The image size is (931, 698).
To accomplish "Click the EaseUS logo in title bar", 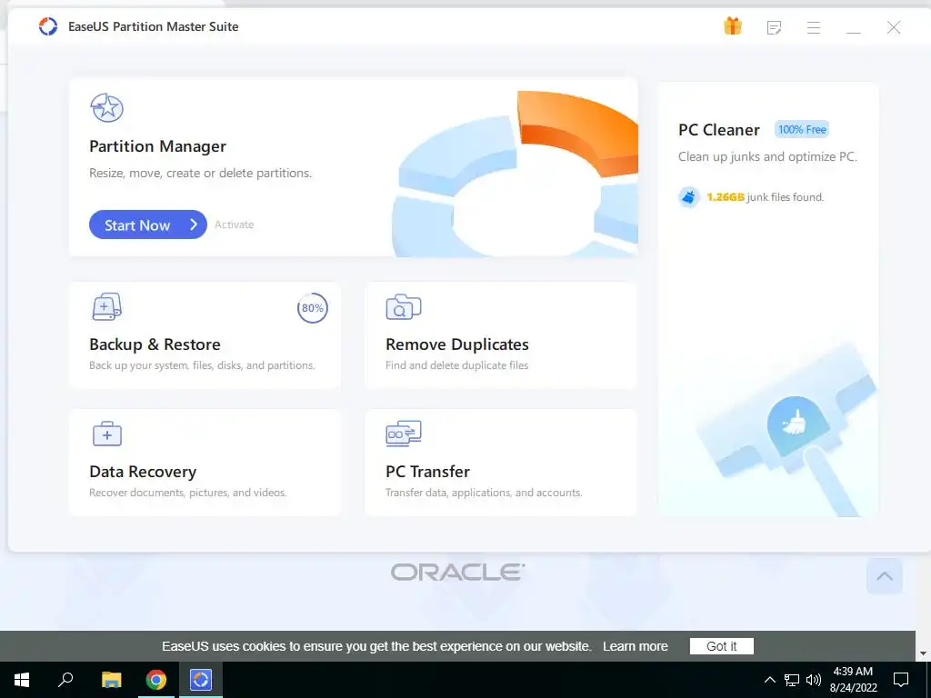I will point(48,26).
